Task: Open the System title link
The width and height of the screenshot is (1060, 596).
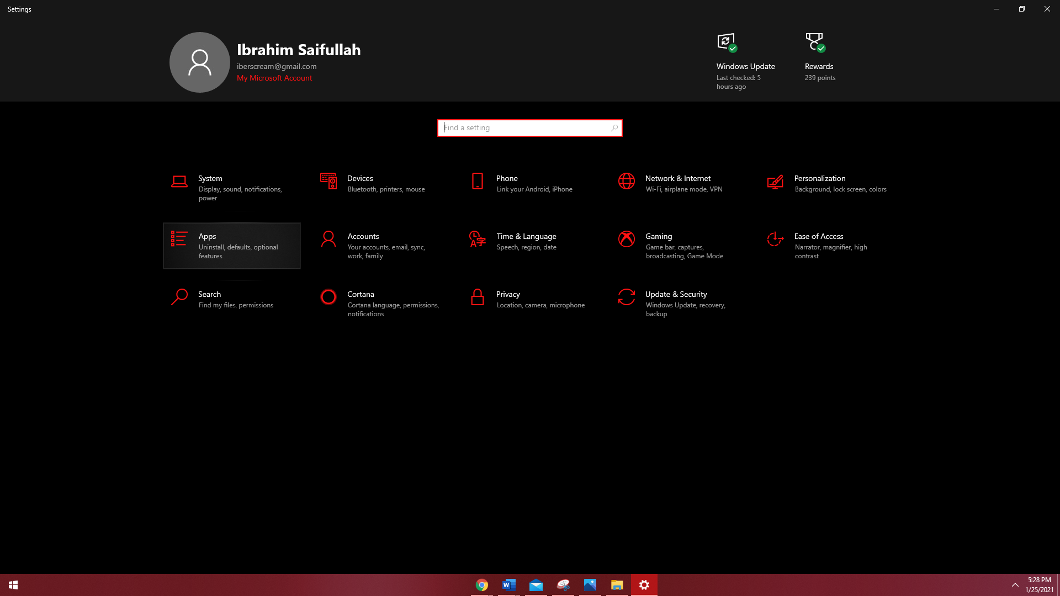Action: [x=210, y=178]
